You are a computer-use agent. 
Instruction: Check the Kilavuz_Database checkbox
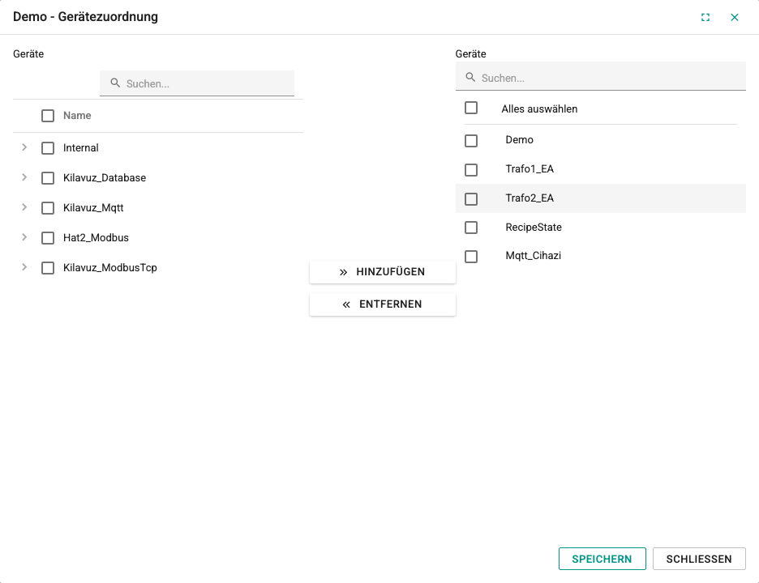pyautogui.click(x=48, y=178)
